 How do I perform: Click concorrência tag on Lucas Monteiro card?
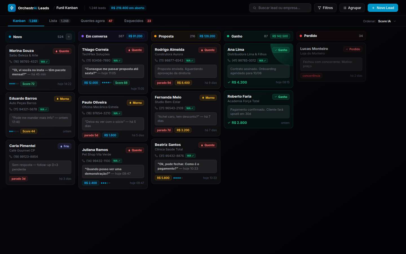[311, 76]
